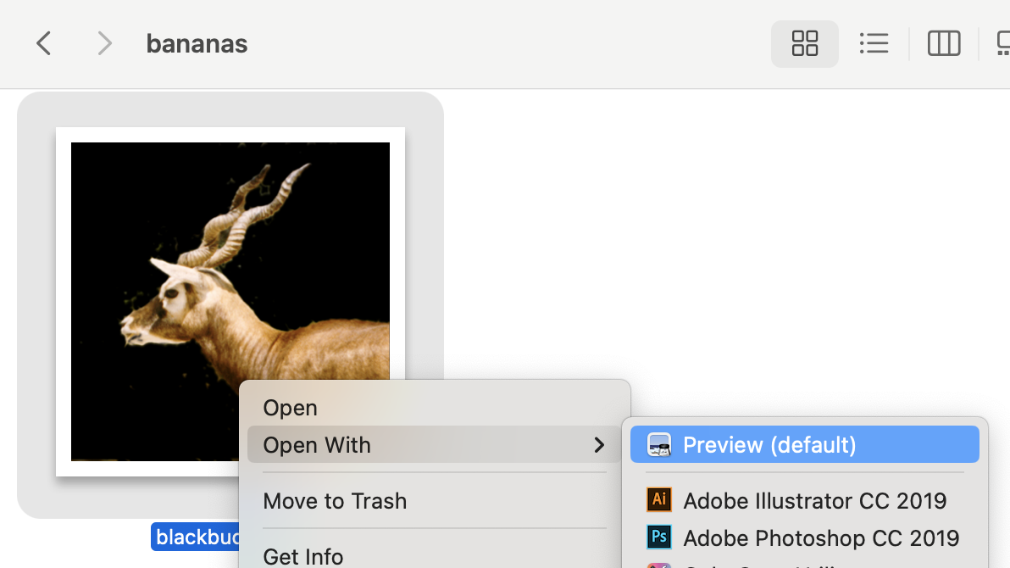This screenshot has height=568, width=1010.
Task: Click the Adobe Illustrator icon in the submenu
Action: (x=658, y=500)
